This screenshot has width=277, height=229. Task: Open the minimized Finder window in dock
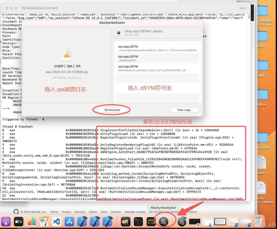(x=207, y=222)
